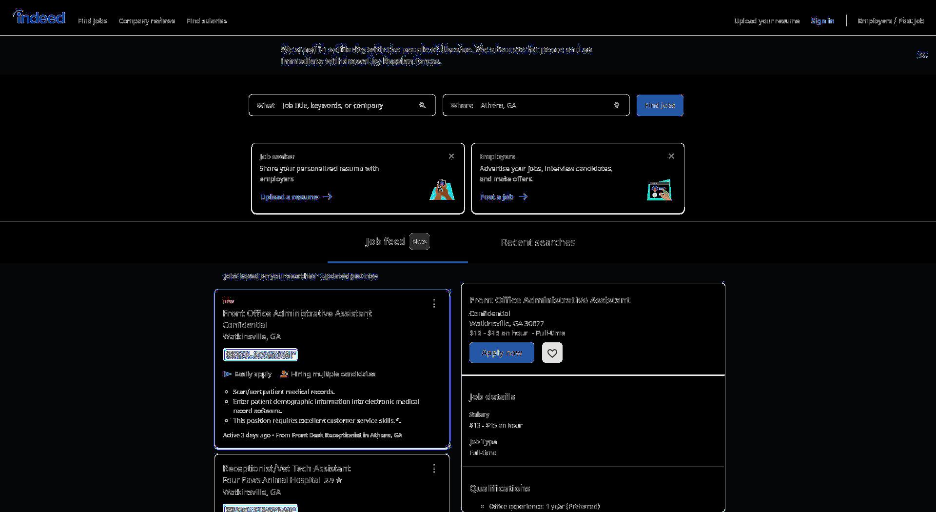Click 'Jobs based on your searches' text
936x512 pixels.
[x=270, y=276]
